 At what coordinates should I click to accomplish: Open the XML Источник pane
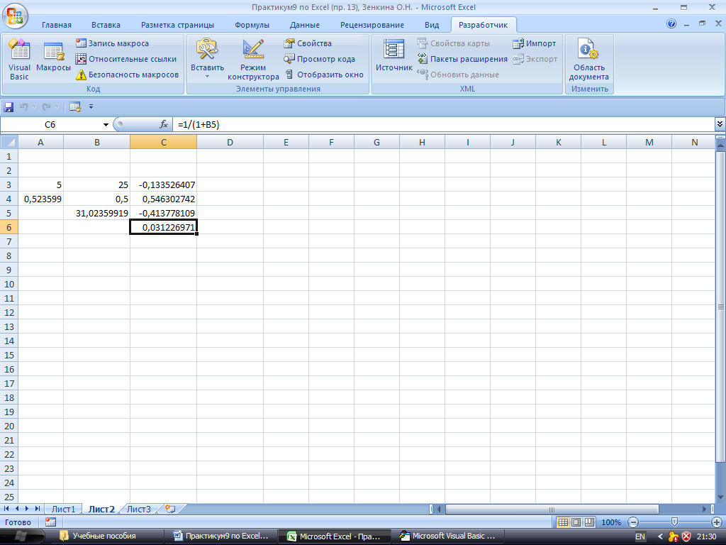(393, 55)
